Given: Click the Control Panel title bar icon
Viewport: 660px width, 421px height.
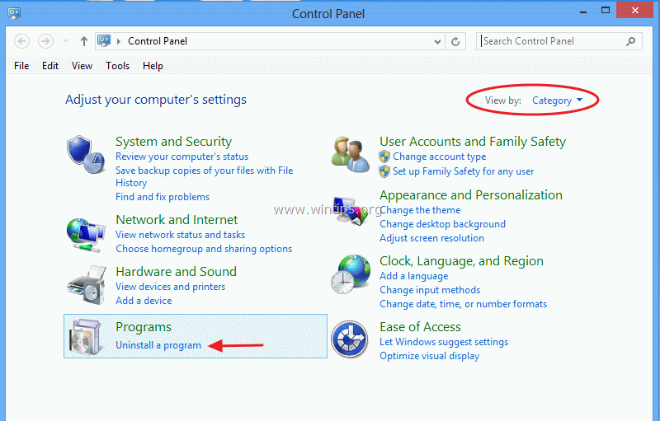Looking at the screenshot, I should tap(14, 13).
